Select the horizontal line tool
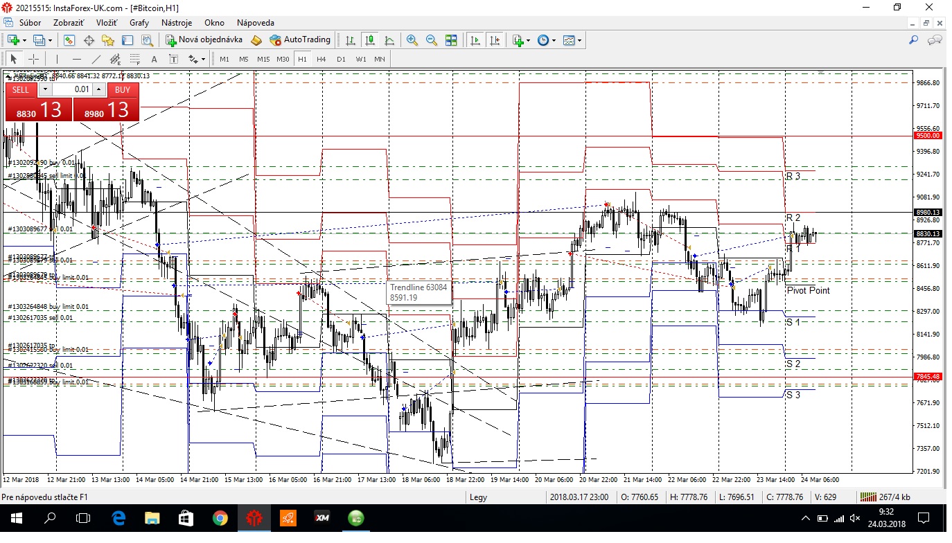Viewport: 952px width, 543px height. [77, 59]
